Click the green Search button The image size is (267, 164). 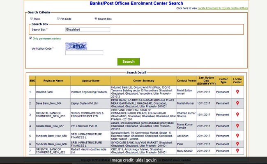(x=129, y=61)
